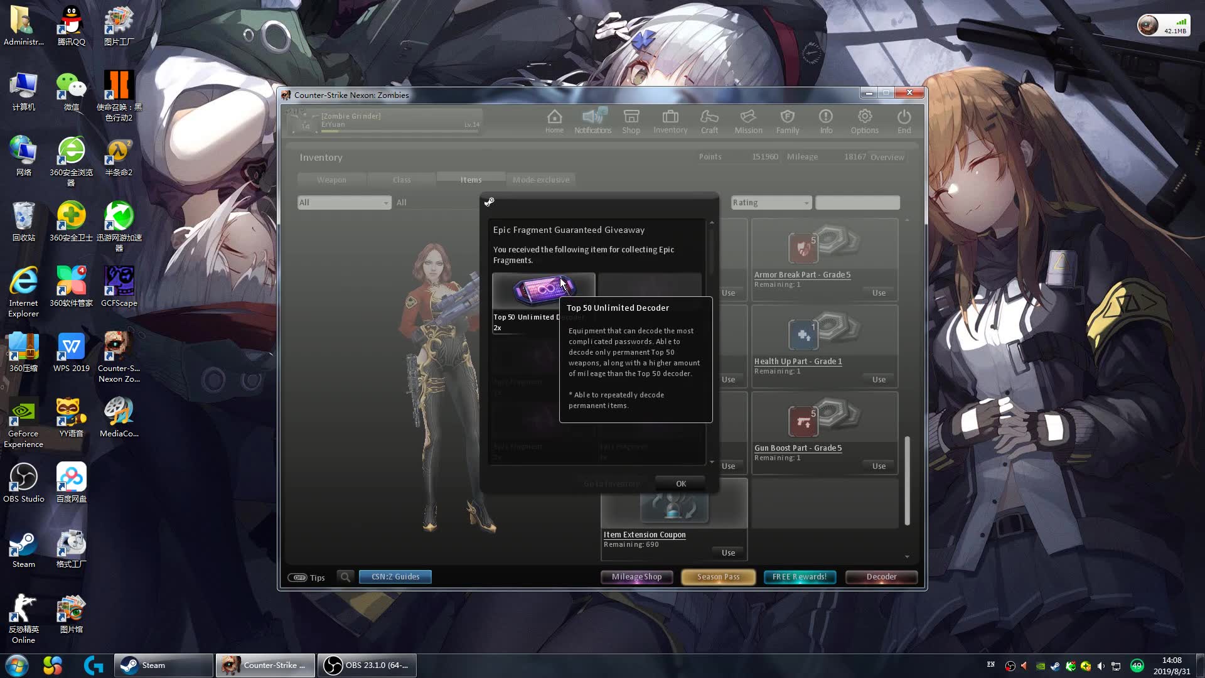The width and height of the screenshot is (1205, 678).
Task: Switch to the Mode-exclusive tab
Action: click(x=541, y=180)
